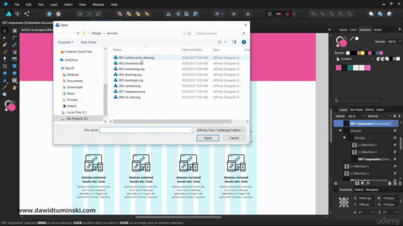Select the Place Image tool
Screen dimensions: 403x226
pyautogui.click(x=14, y=59)
